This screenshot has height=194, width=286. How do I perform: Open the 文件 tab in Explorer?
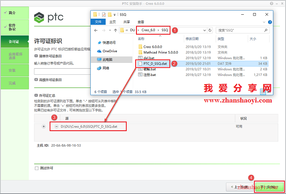(x=98, y=22)
